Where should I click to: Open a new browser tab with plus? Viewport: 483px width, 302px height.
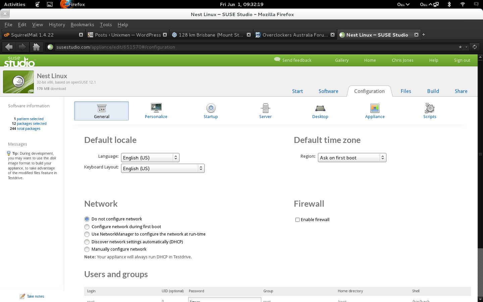point(424,35)
